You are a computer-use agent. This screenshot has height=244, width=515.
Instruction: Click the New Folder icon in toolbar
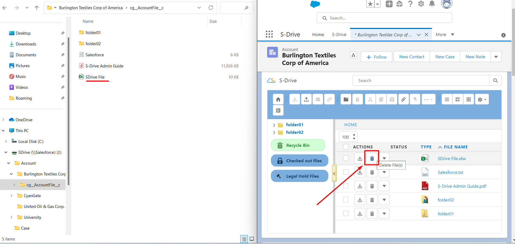pyautogui.click(x=346, y=99)
